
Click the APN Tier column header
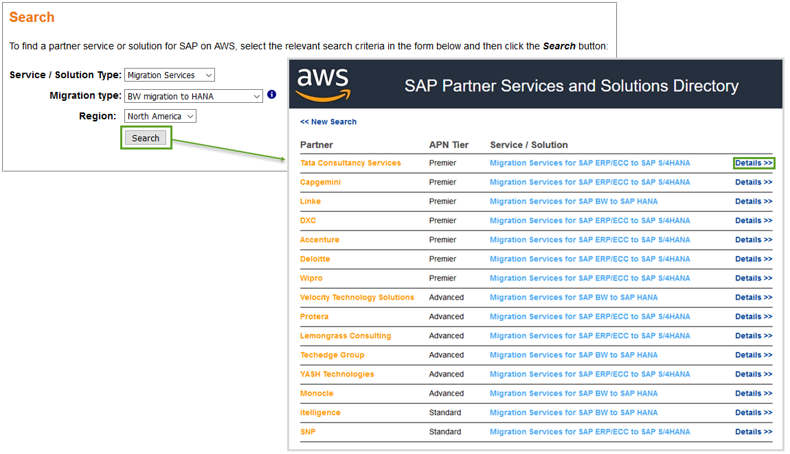click(x=449, y=145)
